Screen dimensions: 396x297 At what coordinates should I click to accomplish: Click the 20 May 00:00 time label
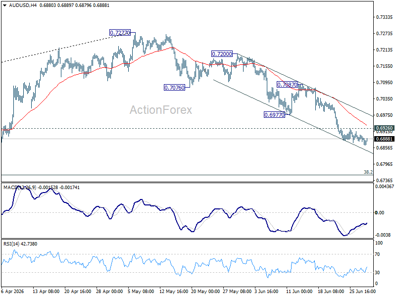pos(205,291)
